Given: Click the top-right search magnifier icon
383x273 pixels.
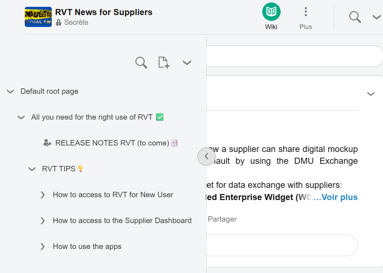Looking at the screenshot, I should tap(355, 17).
